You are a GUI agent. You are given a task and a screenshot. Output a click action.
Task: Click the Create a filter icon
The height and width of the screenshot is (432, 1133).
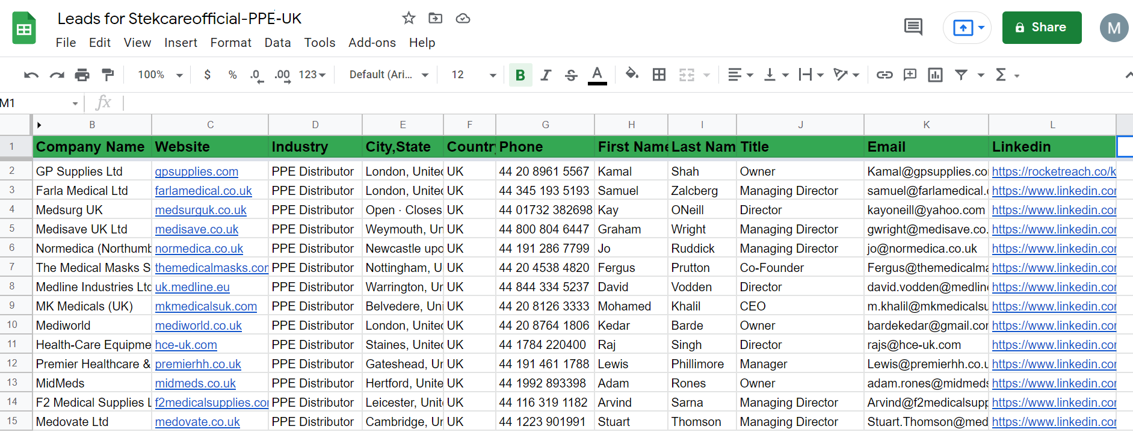coord(962,75)
